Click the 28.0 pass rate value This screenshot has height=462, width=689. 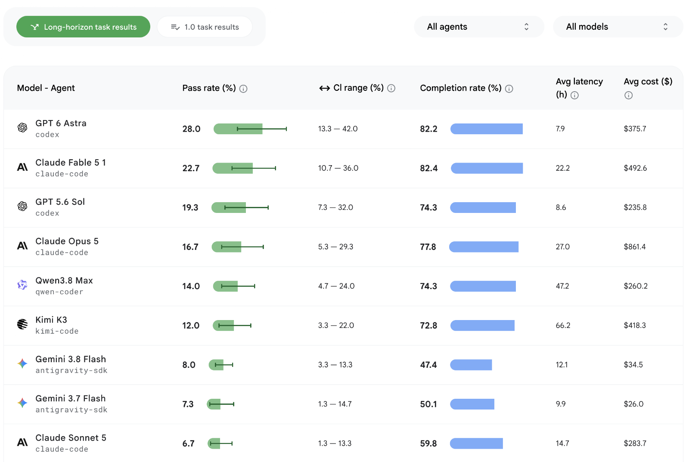[191, 129]
